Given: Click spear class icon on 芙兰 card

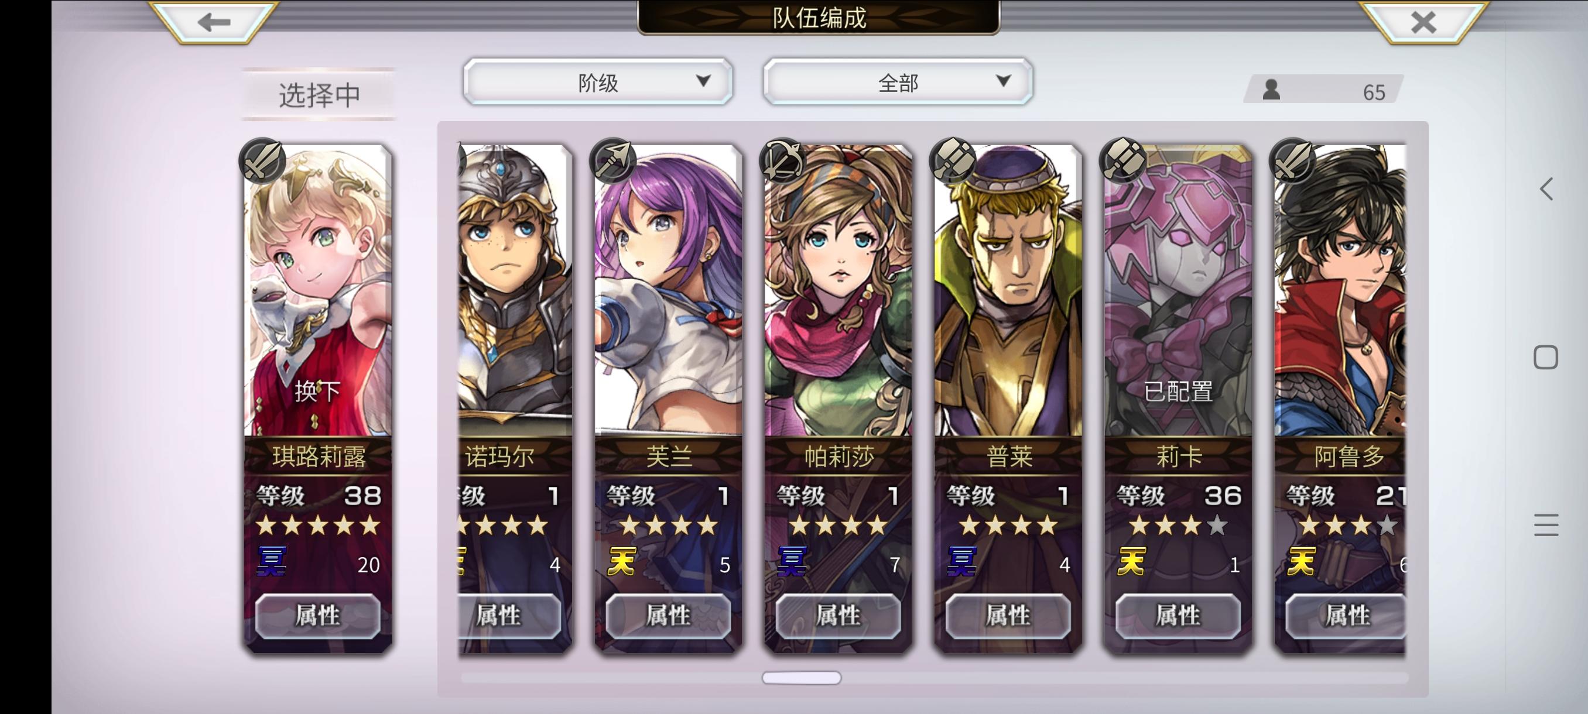Looking at the screenshot, I should coord(612,160).
